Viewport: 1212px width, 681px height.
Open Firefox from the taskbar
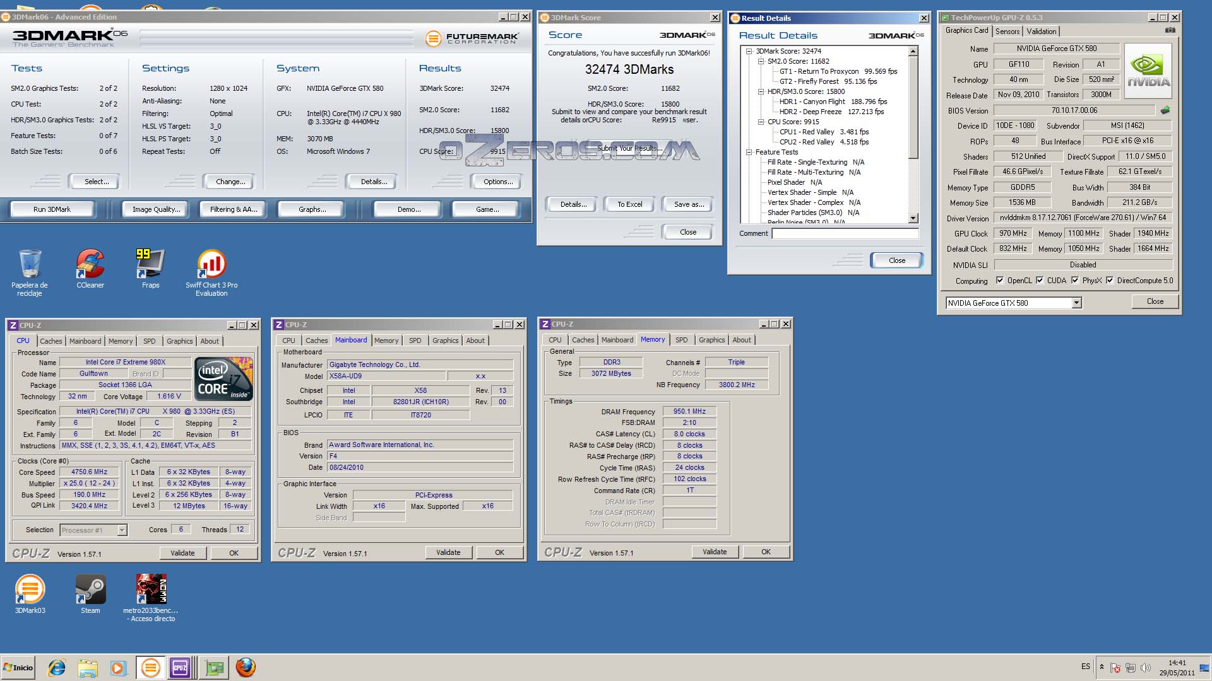tap(246, 667)
